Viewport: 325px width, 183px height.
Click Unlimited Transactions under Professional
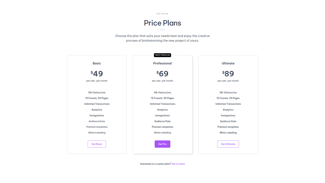click(x=162, y=104)
